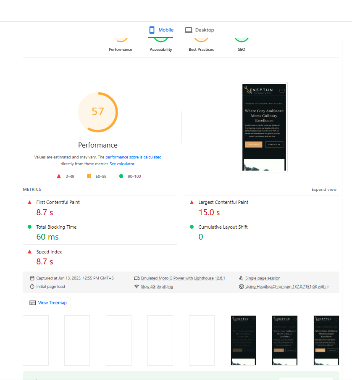Select the First Contentful Paint metric label
This screenshot has height=380, width=352.
(58, 202)
